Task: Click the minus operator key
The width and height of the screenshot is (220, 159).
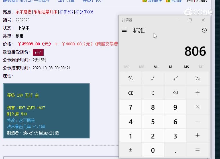Action: 197,121
